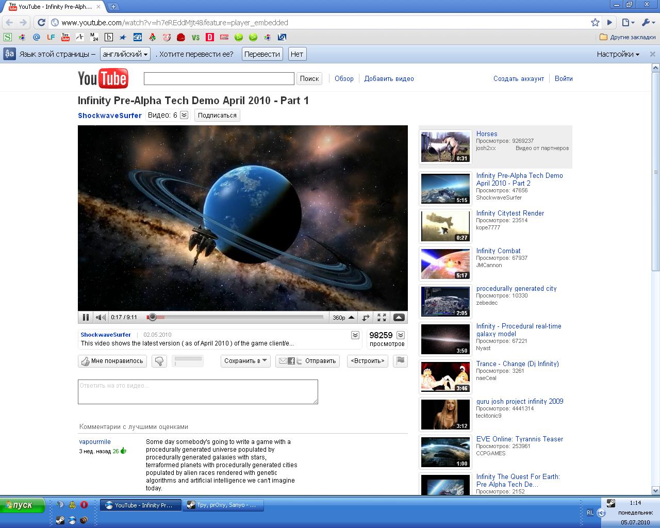
Task: Click the YouTube logo
Action: tap(103, 78)
